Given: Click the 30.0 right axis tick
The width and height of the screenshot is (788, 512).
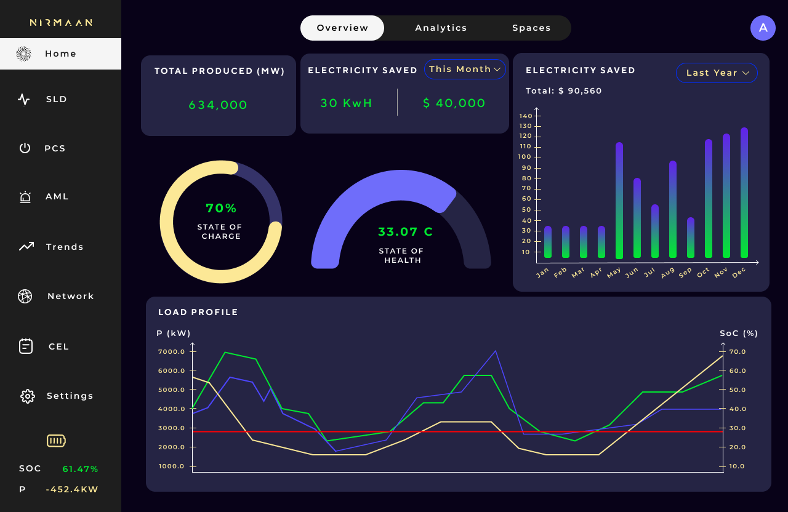Looking at the screenshot, I should 738,428.
